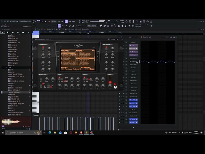The image size is (205, 154).
Task: Toggle the pattern/song mode switch
Action: pyautogui.click(x=38, y=21)
